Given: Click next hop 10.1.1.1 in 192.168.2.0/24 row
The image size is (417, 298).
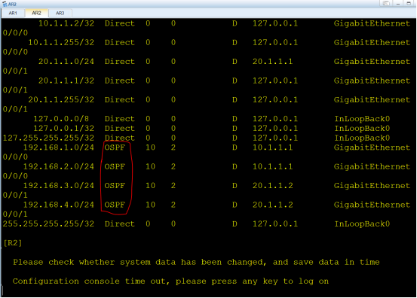Looking at the screenshot, I should pyautogui.click(x=272, y=166).
